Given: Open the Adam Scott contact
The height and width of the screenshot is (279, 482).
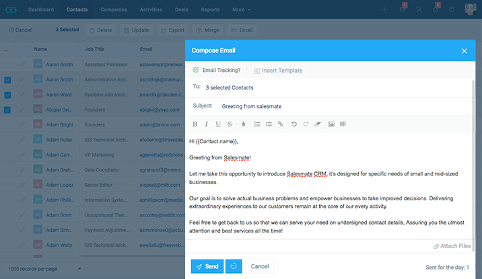Looking at the screenshot, I should (x=59, y=215).
